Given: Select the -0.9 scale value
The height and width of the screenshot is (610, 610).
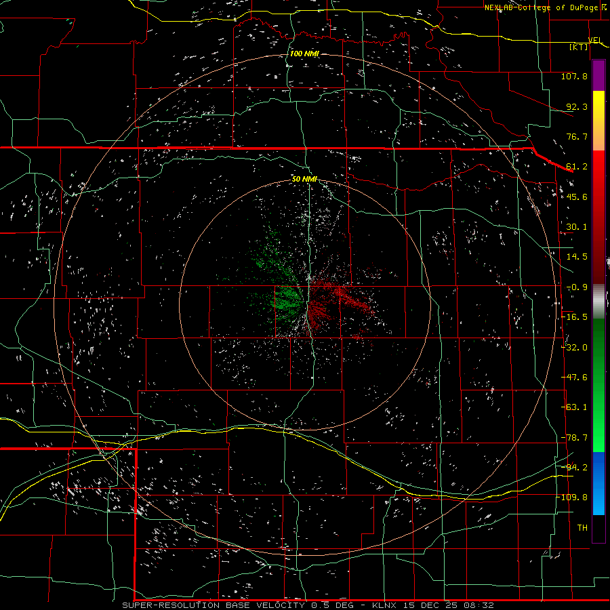Looking at the screenshot, I should 577,287.
